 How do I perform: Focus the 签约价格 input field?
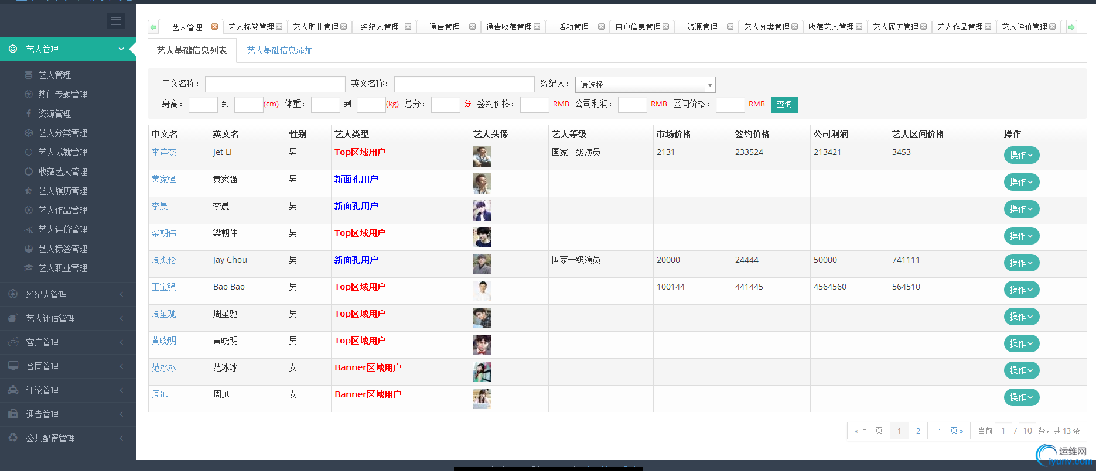pyautogui.click(x=535, y=104)
